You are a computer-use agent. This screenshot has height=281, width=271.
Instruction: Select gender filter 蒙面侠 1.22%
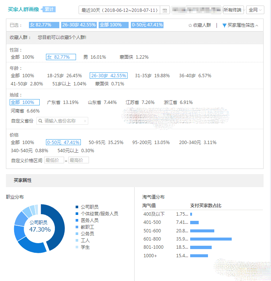(x=134, y=57)
